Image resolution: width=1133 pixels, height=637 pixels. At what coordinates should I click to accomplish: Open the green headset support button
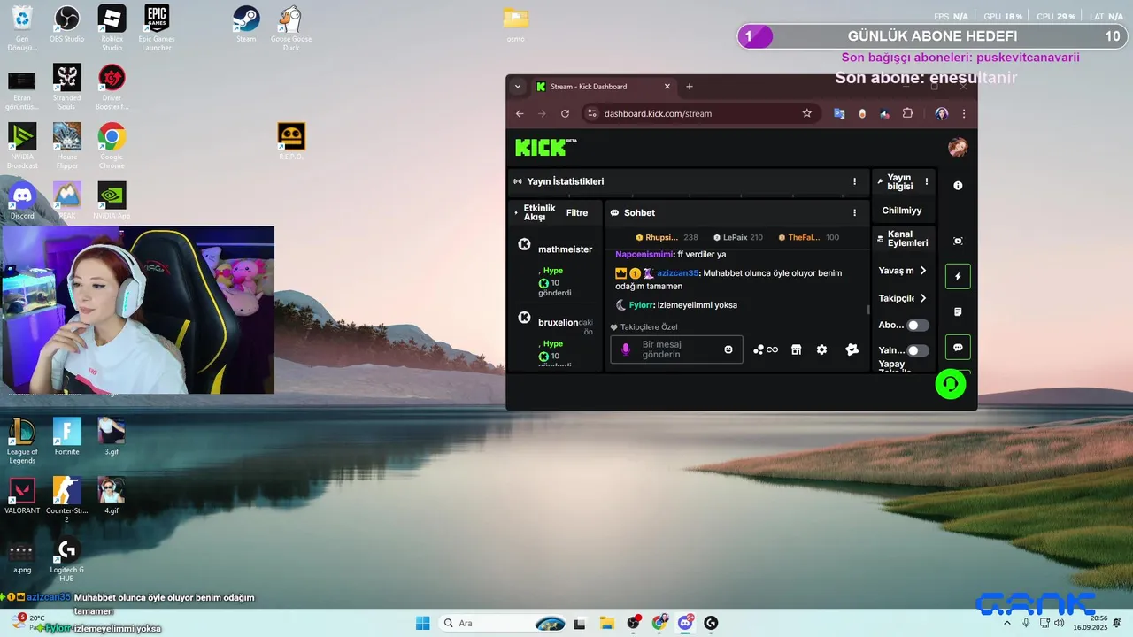[951, 384]
